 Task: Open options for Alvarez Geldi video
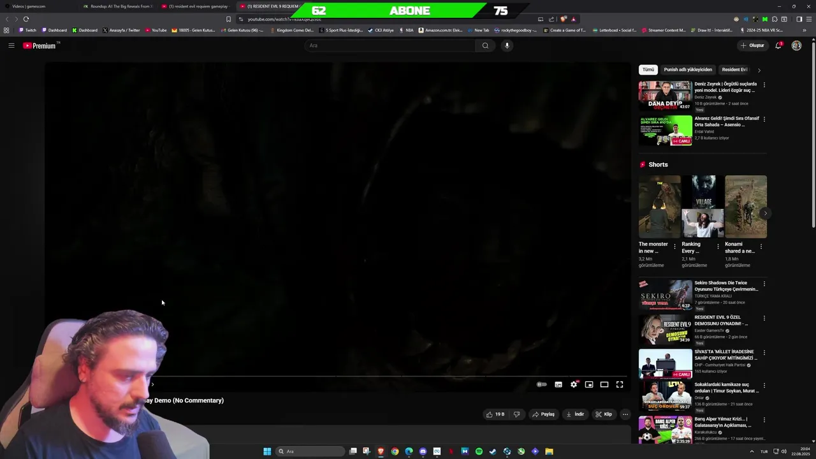[x=764, y=119]
